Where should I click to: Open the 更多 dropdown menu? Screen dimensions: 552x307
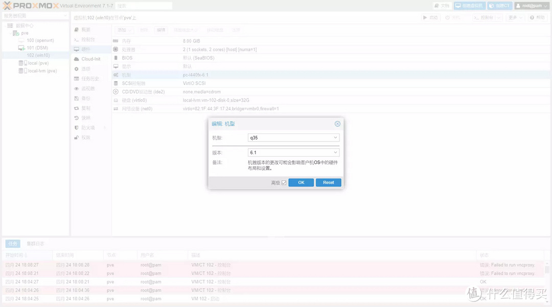pos(515,17)
